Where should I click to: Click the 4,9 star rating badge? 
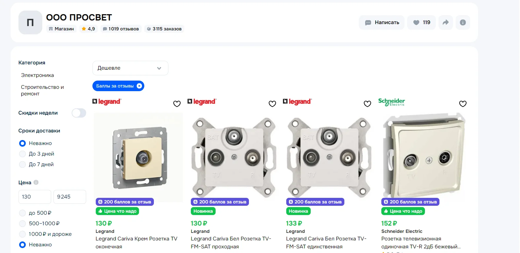88,29
